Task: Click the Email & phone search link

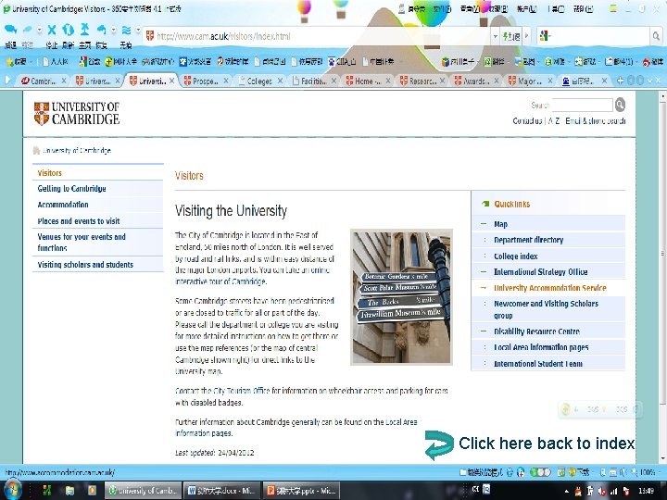Action: [x=595, y=120]
